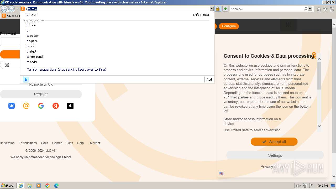
Task: Select the OK social network tab
Action: click(10, 16)
